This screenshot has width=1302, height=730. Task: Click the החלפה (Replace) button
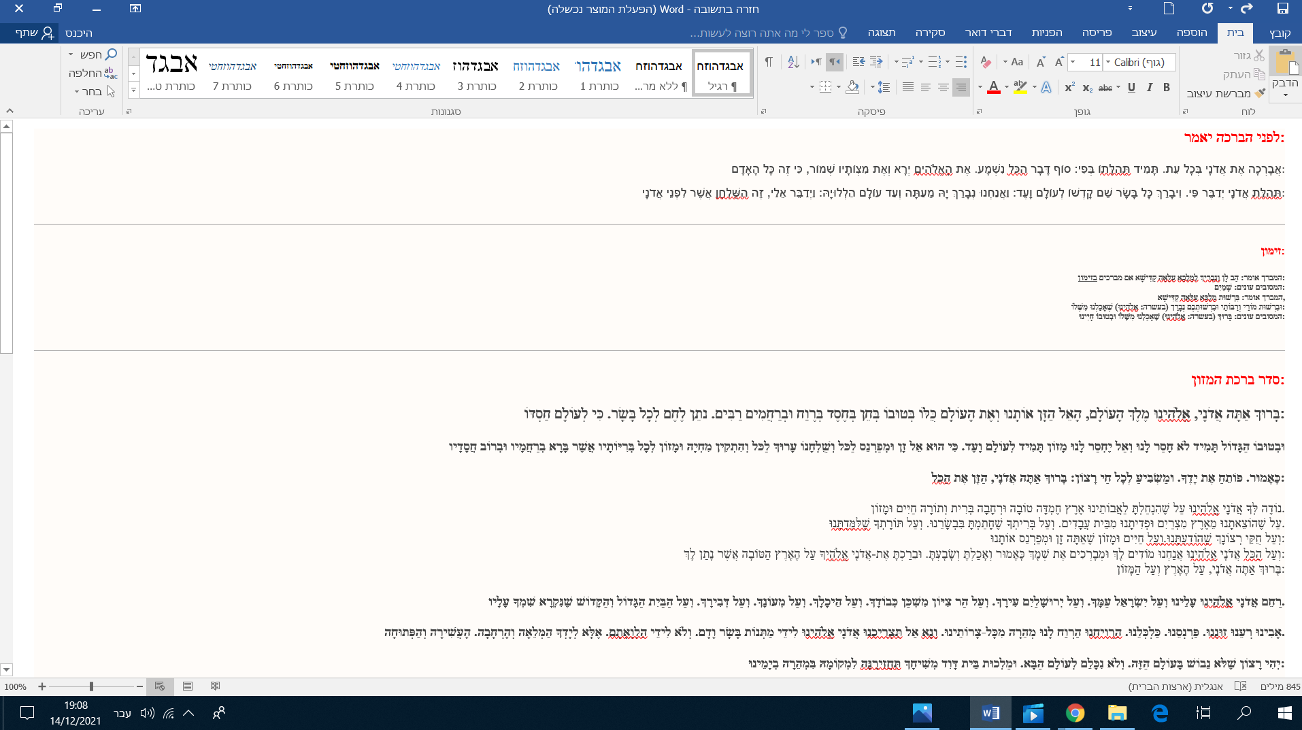coord(93,73)
